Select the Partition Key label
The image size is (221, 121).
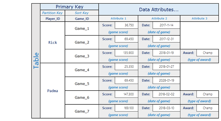[x=52, y=13]
